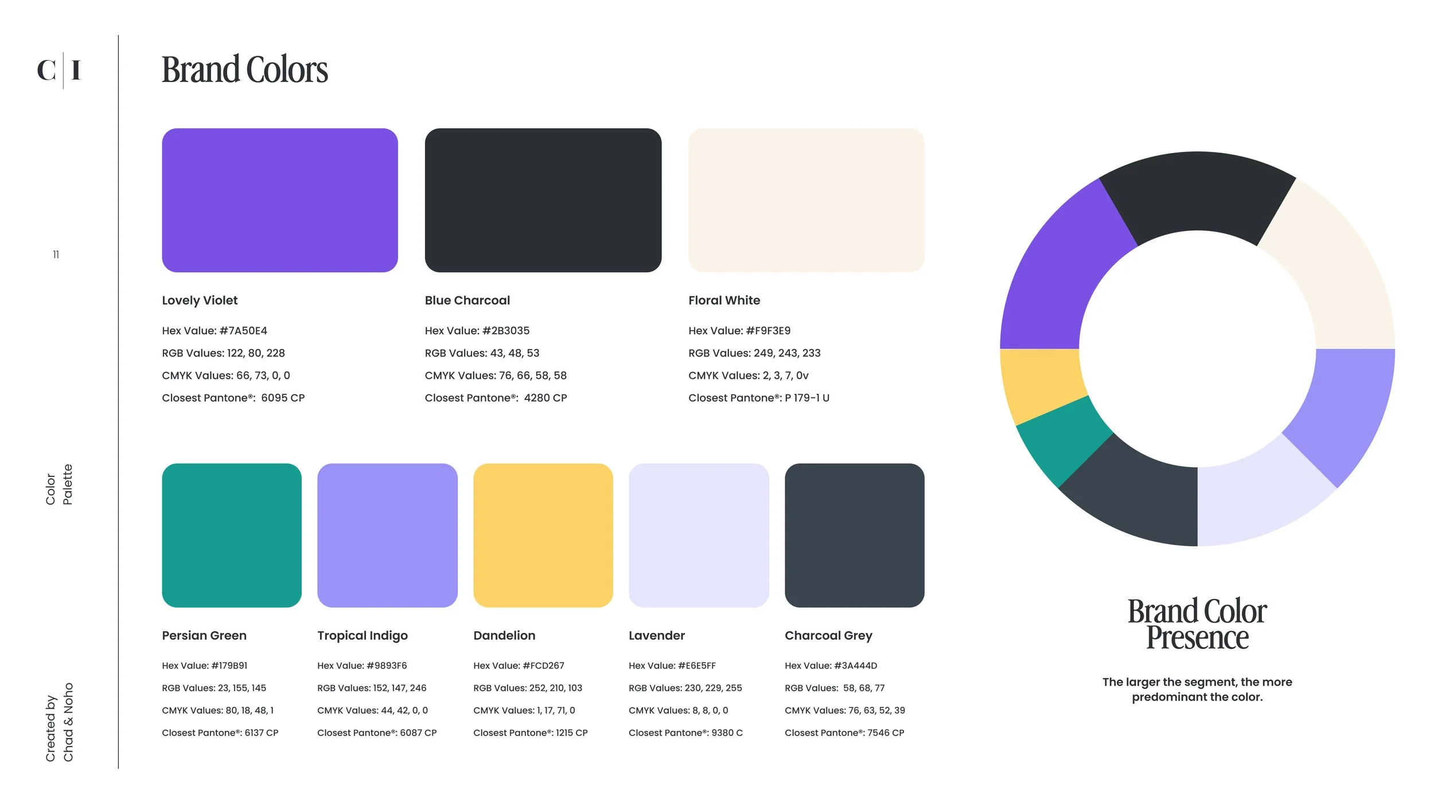This screenshot has width=1434, height=806.
Task: Click the Blue Charcoal name label
Action: (x=467, y=300)
